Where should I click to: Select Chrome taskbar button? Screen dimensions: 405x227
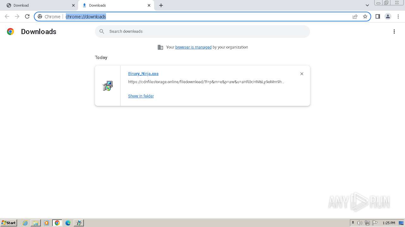(x=57, y=223)
